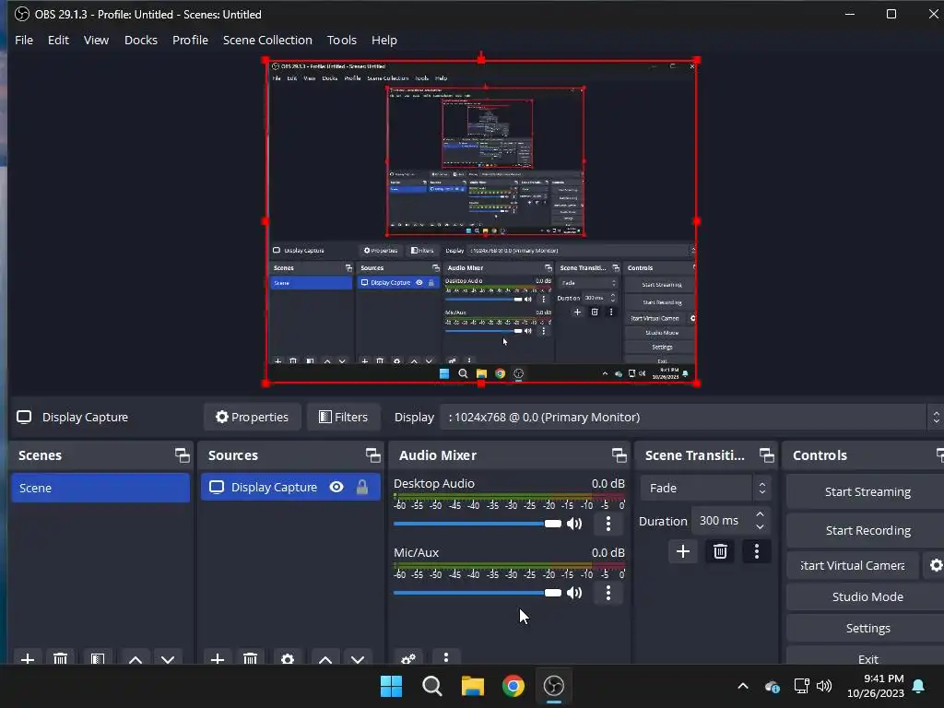Pop out the Audio Mixer dock

619,455
